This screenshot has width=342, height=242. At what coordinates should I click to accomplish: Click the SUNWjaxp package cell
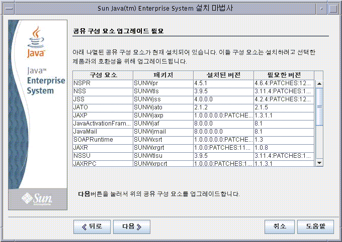163,115
